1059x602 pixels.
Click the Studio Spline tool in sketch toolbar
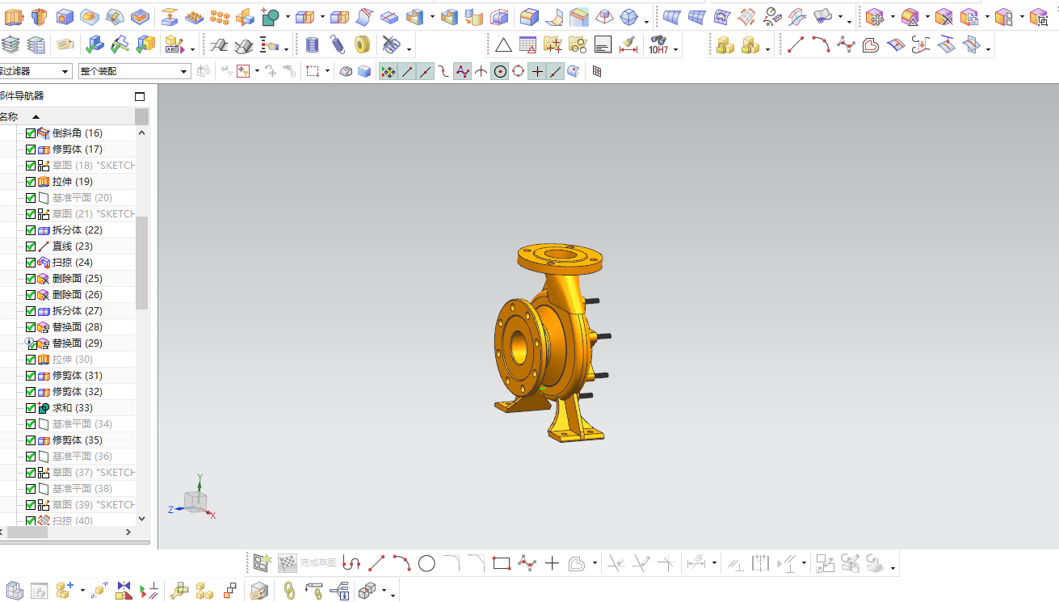527,563
